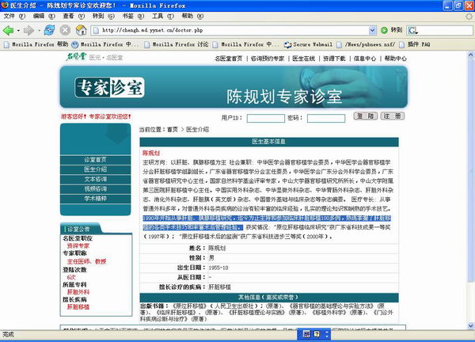Click the 登陆 login button
Screen dimensions: 475x342
click(365, 116)
